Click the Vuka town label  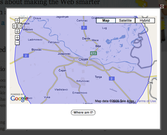coord(47,97)
